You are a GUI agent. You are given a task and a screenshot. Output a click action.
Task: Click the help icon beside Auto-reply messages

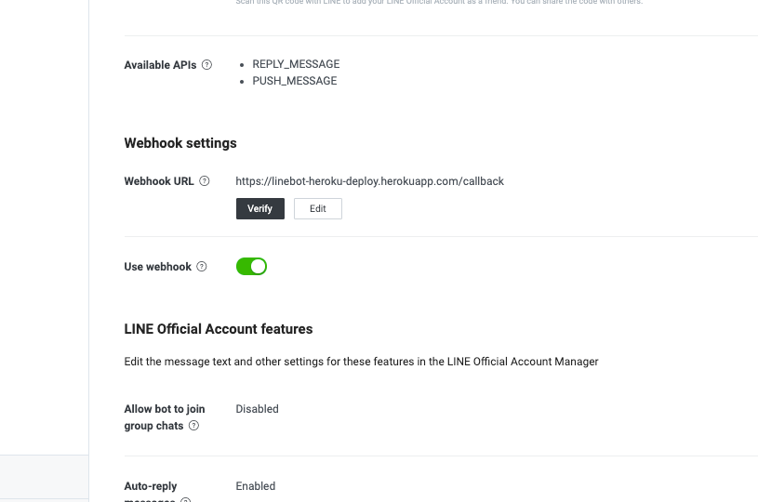click(186, 500)
